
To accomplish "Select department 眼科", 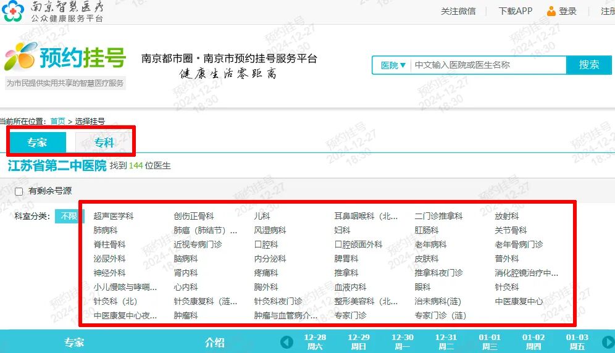I will 422,287.
